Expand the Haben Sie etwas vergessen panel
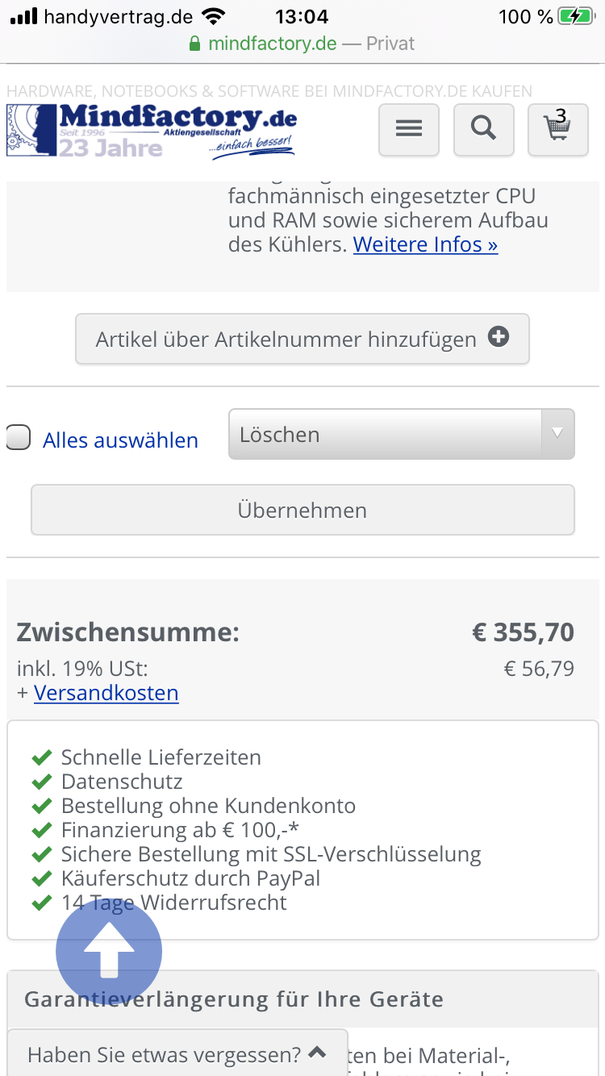This screenshot has height=1076, width=605. click(177, 1053)
